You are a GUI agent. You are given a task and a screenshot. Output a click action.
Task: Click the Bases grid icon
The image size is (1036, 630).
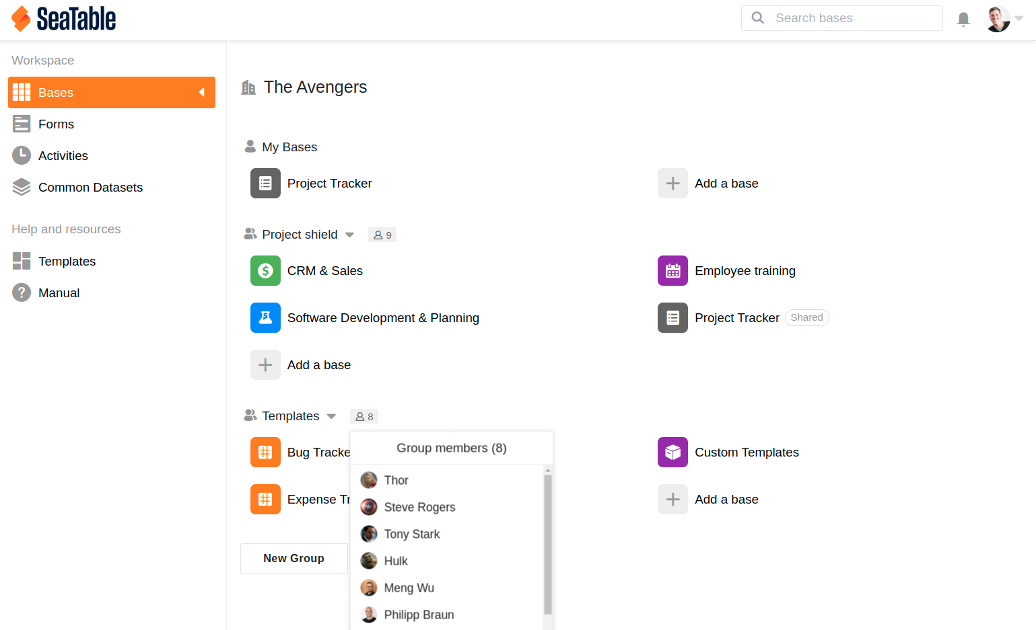pos(22,92)
